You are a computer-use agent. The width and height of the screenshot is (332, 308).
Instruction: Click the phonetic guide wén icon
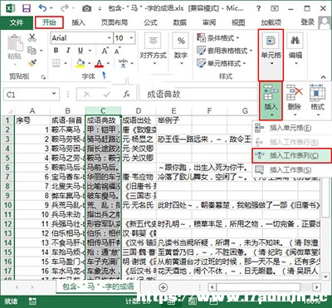pyautogui.click(x=123, y=63)
